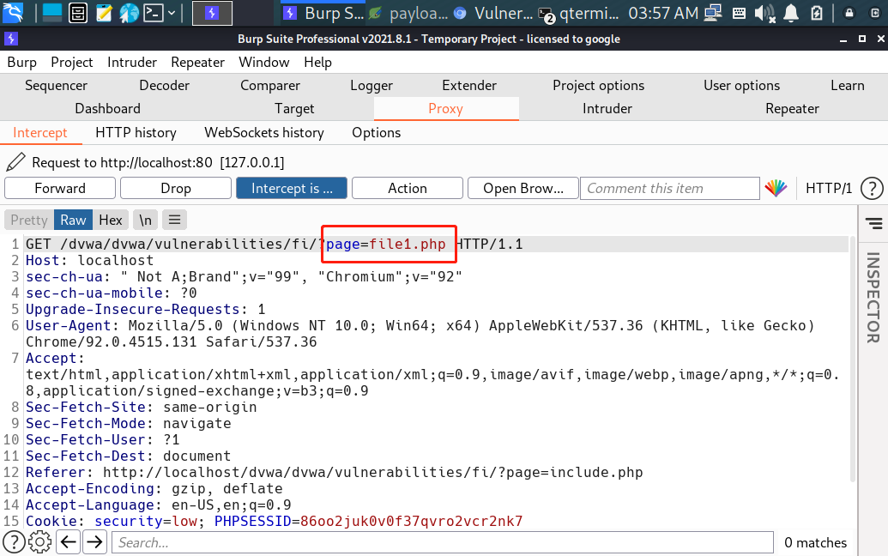Open the rainbow highlight color picker

(x=776, y=188)
